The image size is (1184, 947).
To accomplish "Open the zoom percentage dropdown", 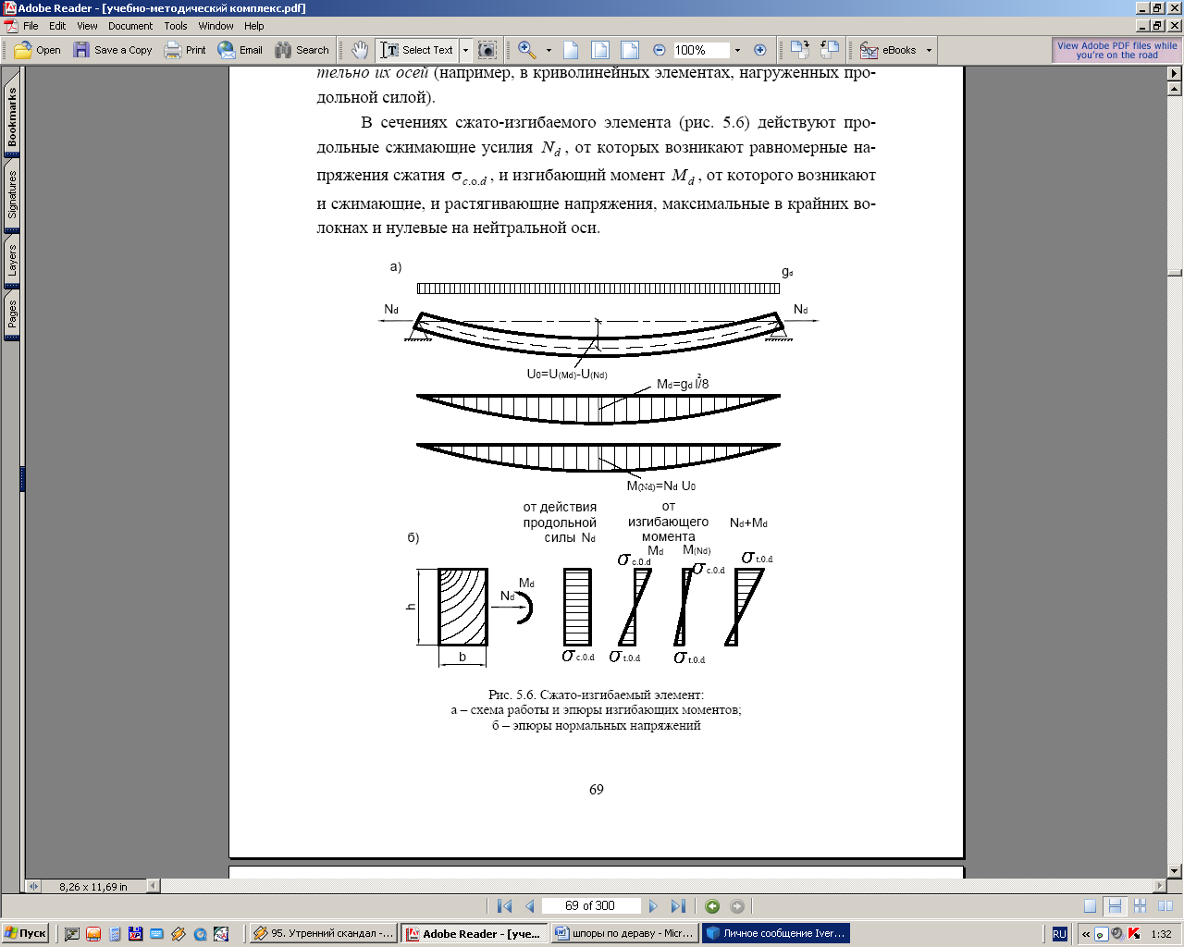I will 737,50.
